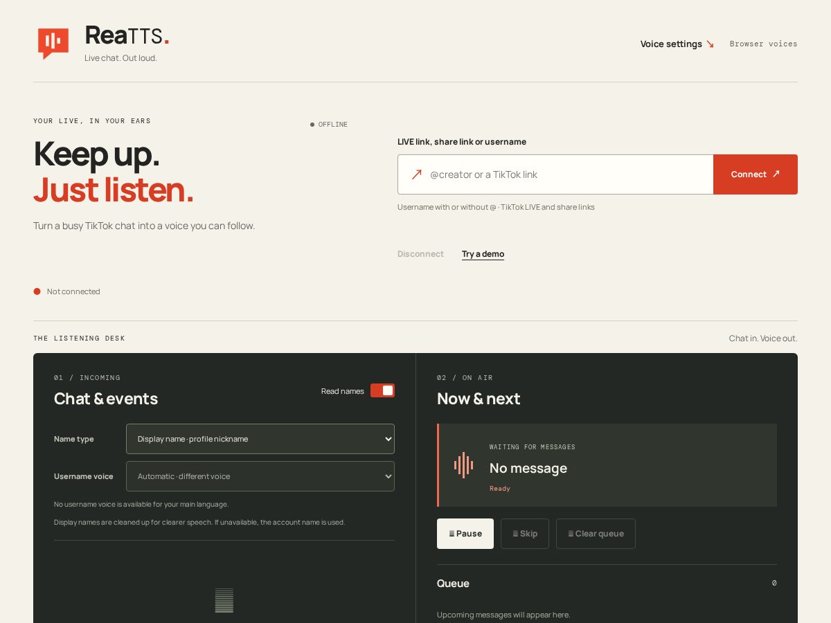Click the 'Chat & events' heading
Image resolution: width=831 pixels, height=623 pixels.
pyautogui.click(x=106, y=399)
